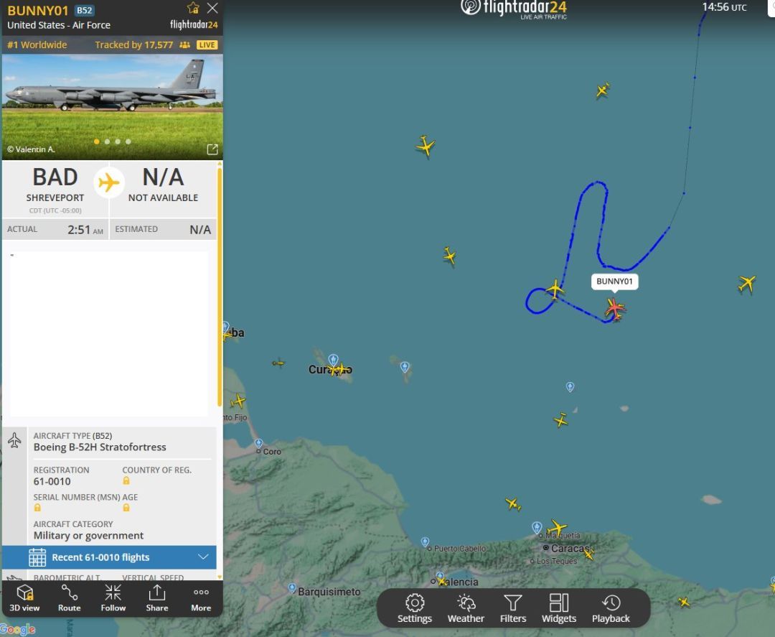Screen dimensions: 775x637
Task: Open map Settings
Action: tap(415, 608)
